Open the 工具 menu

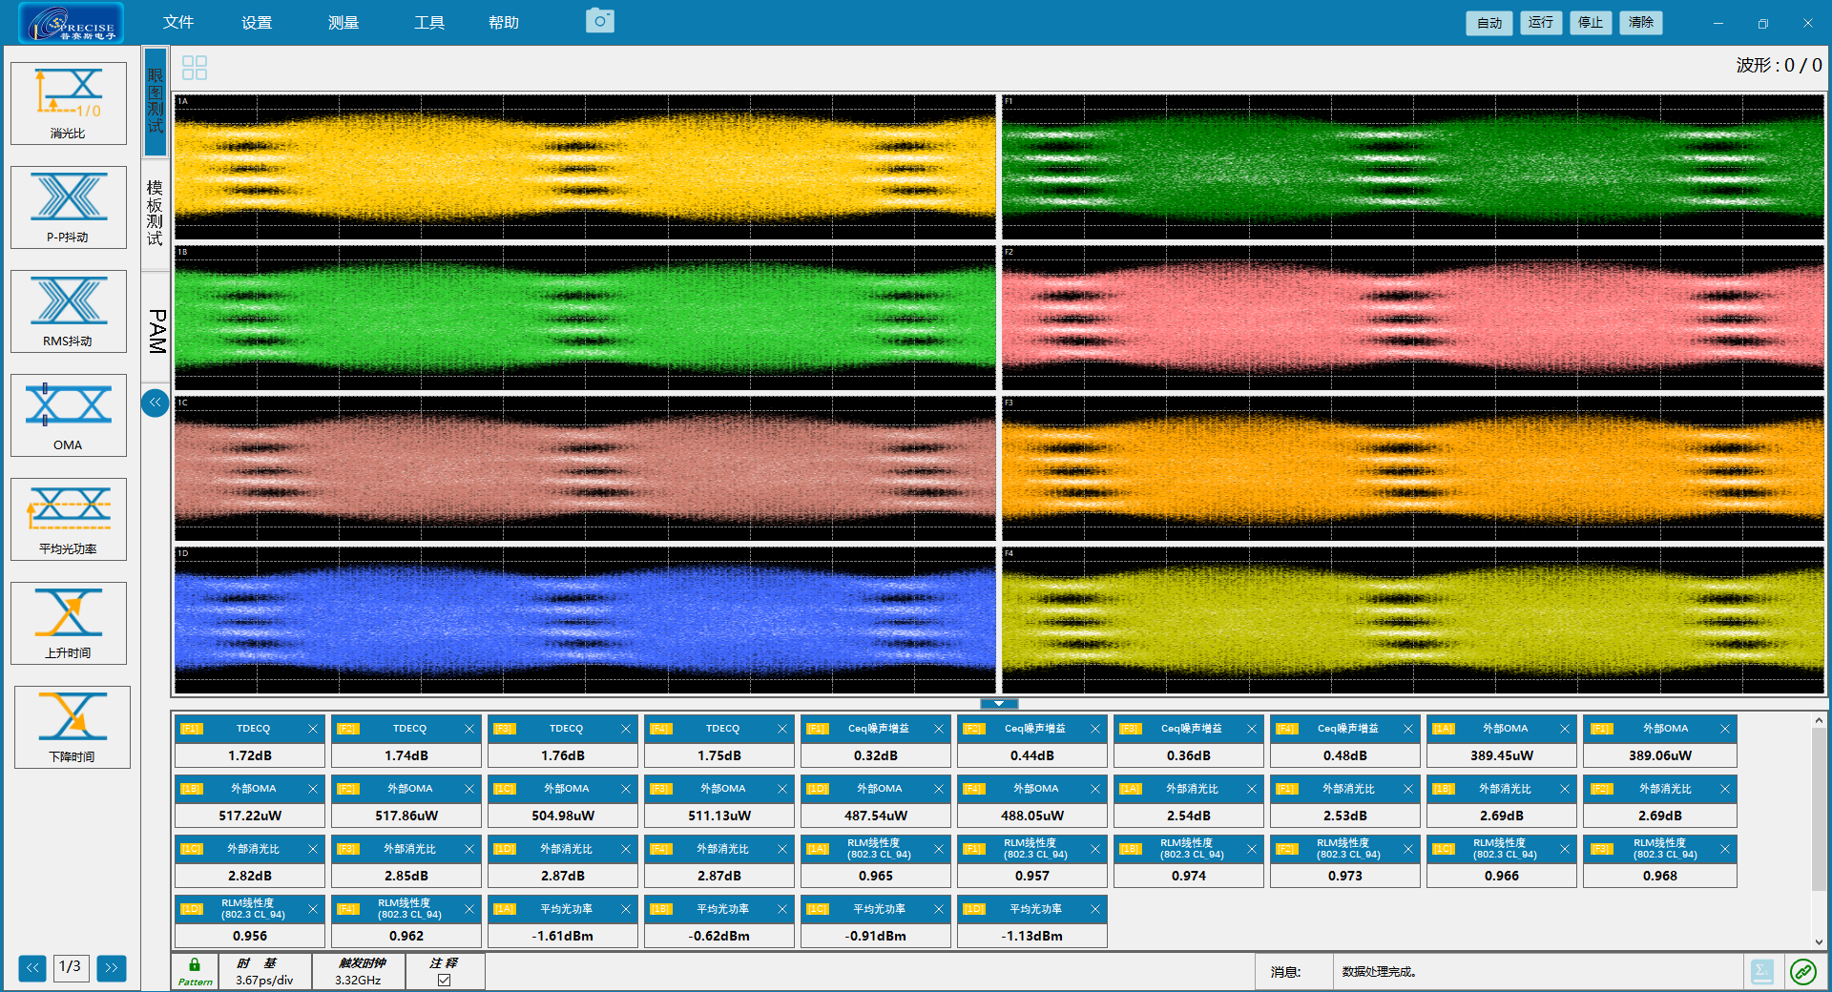click(x=429, y=22)
